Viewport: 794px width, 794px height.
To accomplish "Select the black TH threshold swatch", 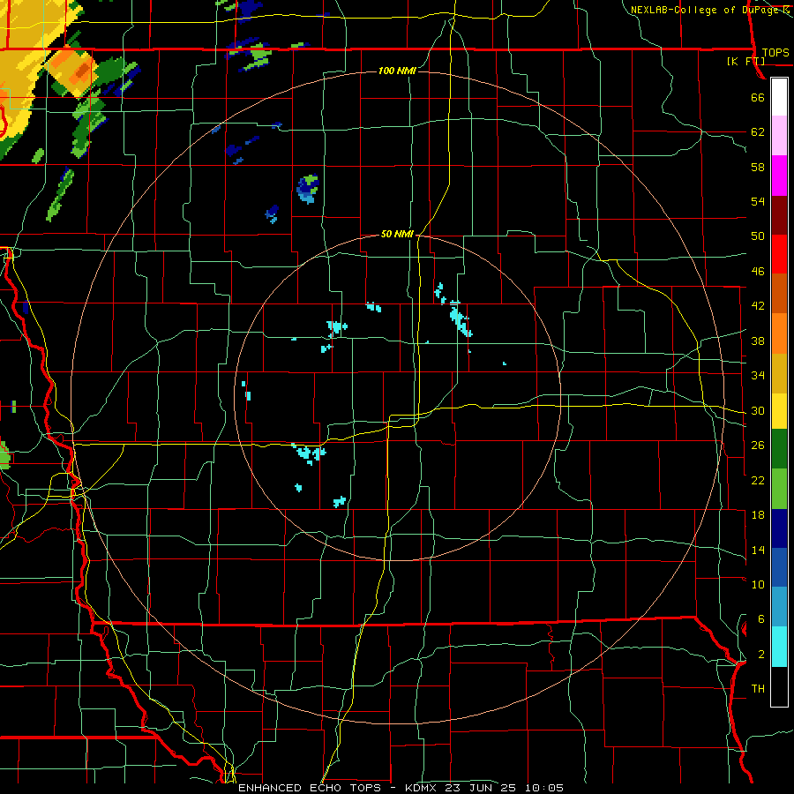I will point(779,686).
